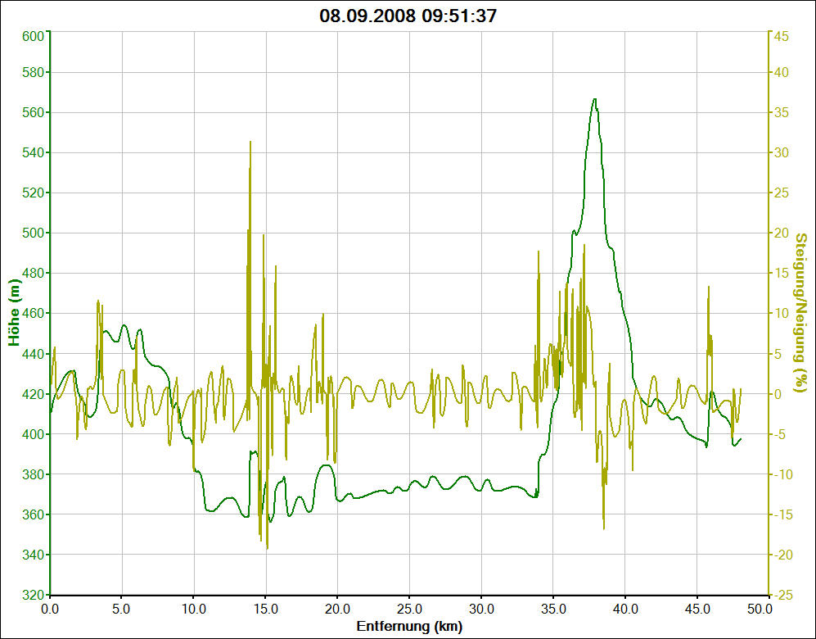Click the Entfernung (km) x-axis label

tap(408, 627)
